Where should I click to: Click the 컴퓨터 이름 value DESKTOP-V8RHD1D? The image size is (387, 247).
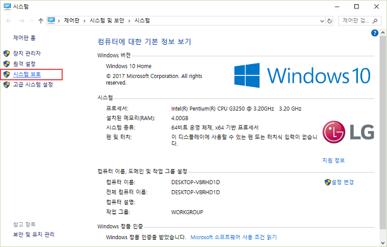(195, 182)
